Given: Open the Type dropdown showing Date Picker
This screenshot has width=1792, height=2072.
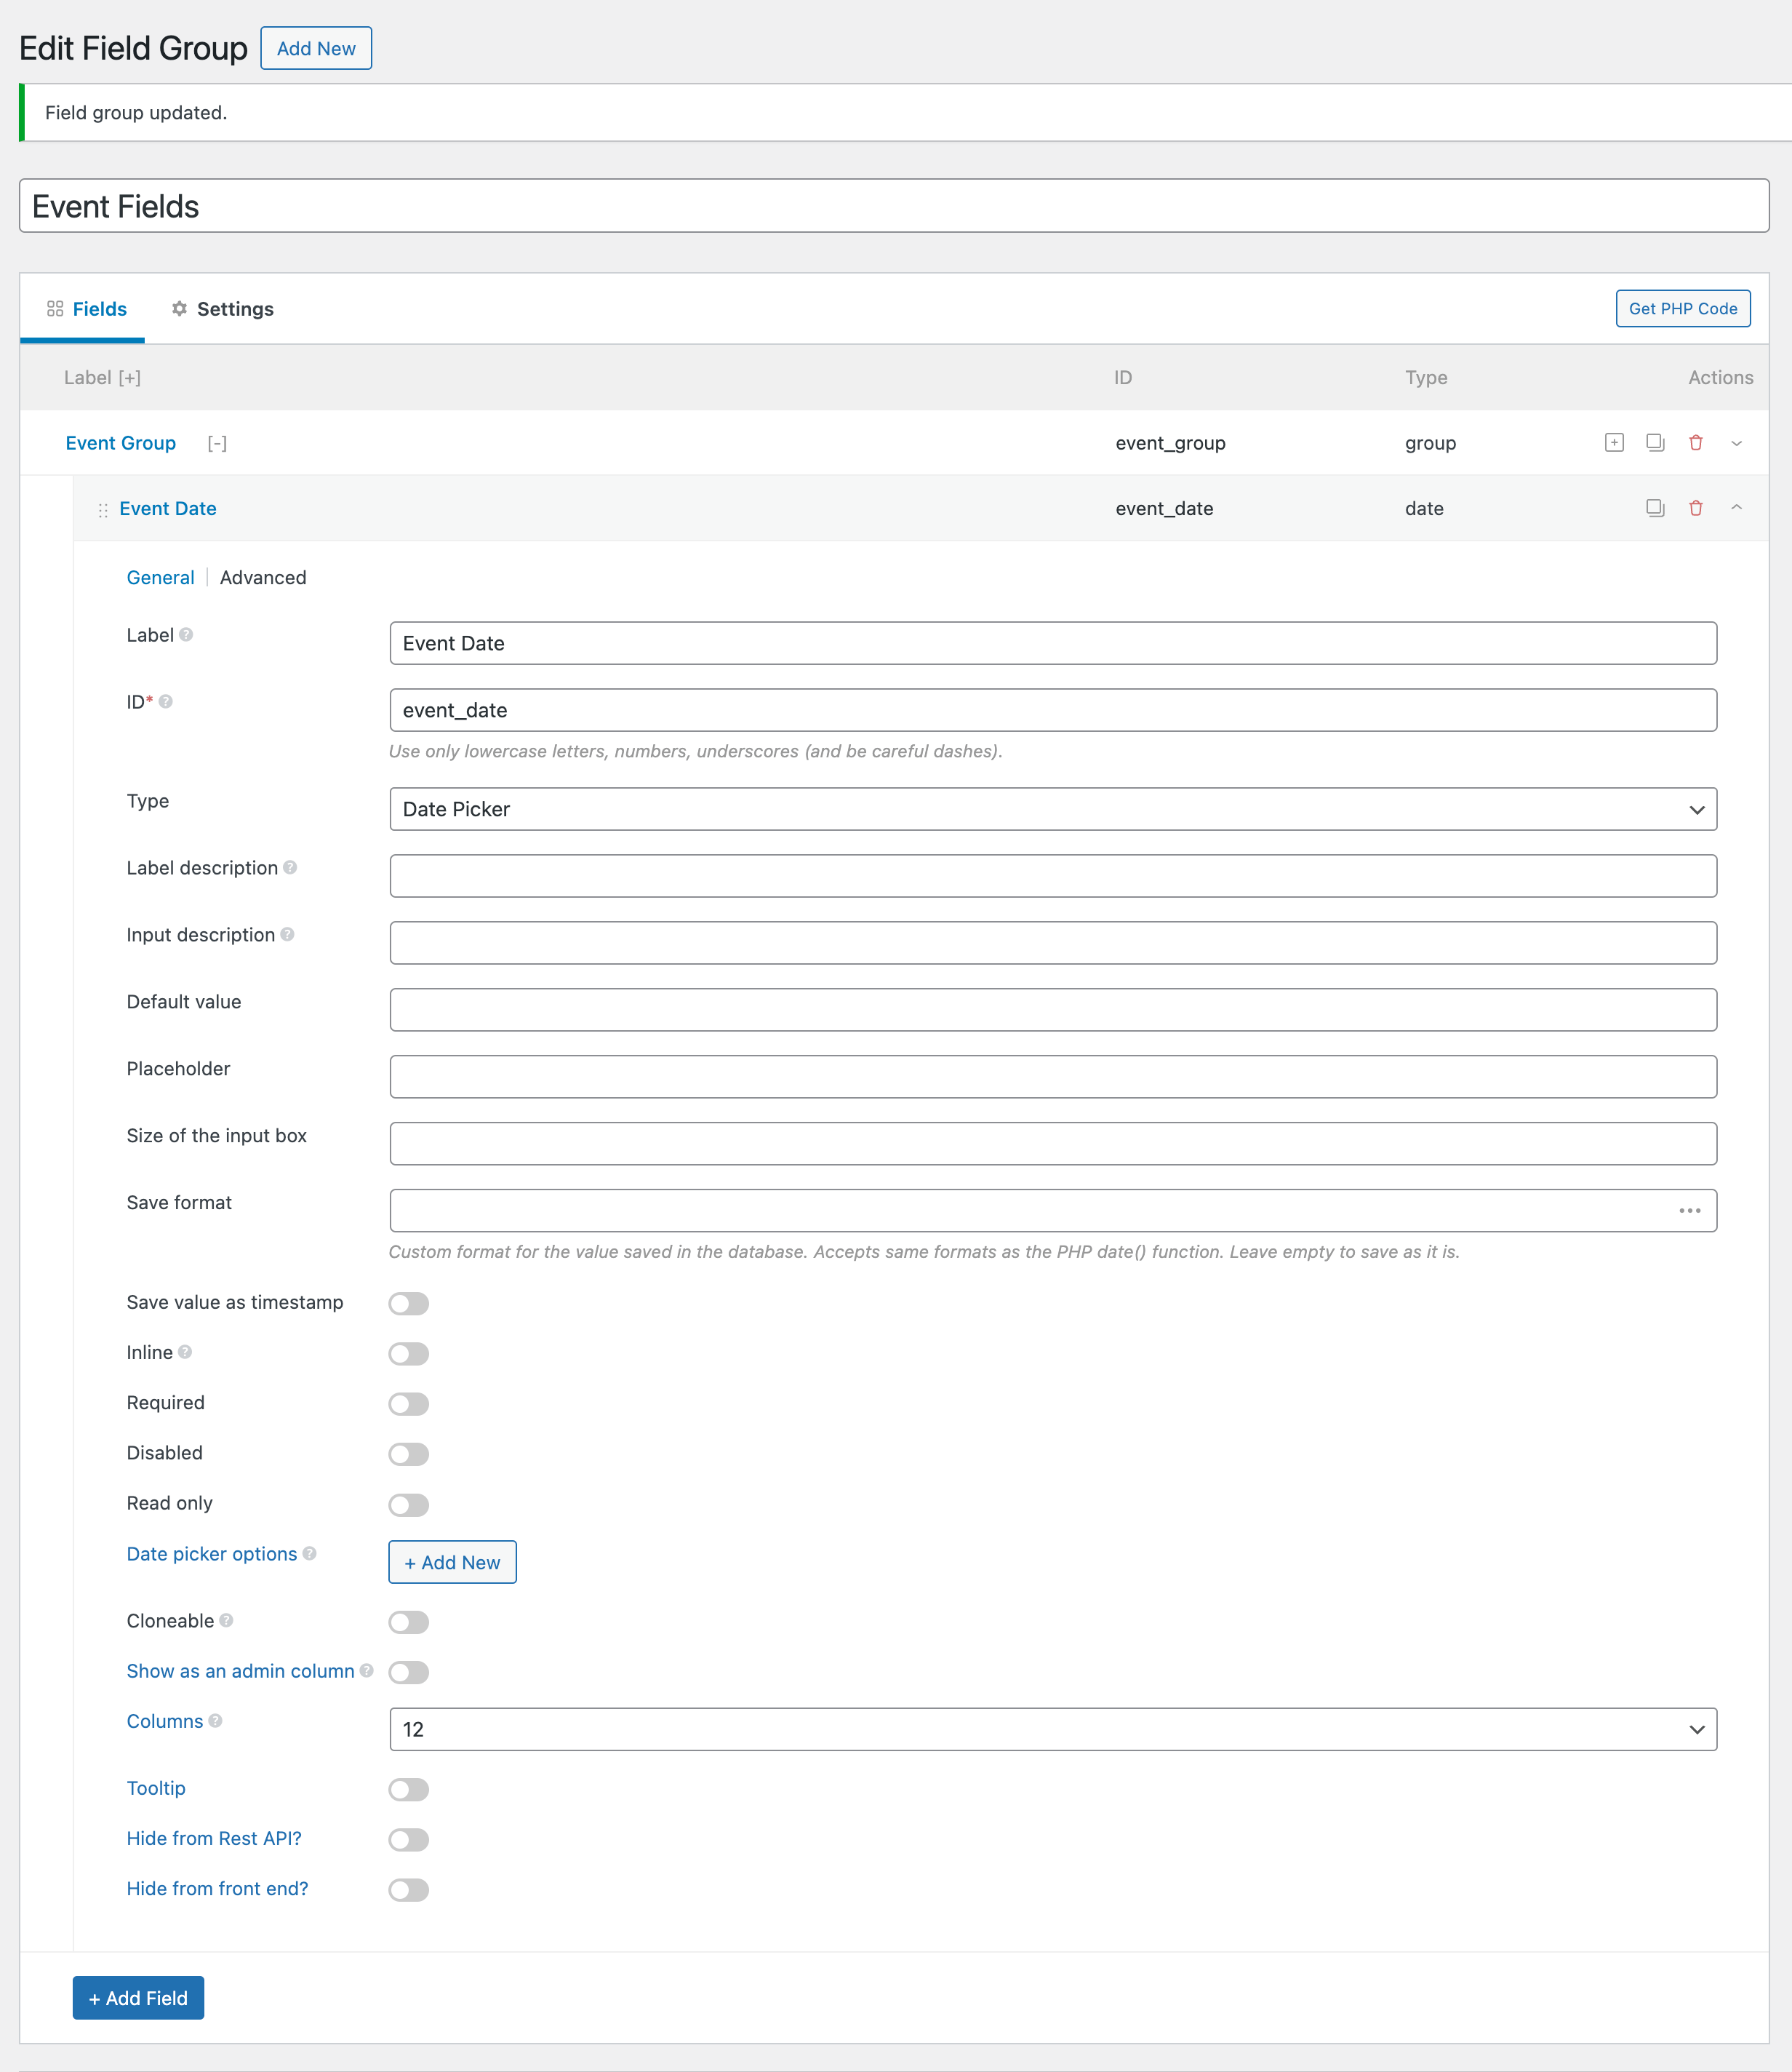Looking at the screenshot, I should pos(1052,810).
